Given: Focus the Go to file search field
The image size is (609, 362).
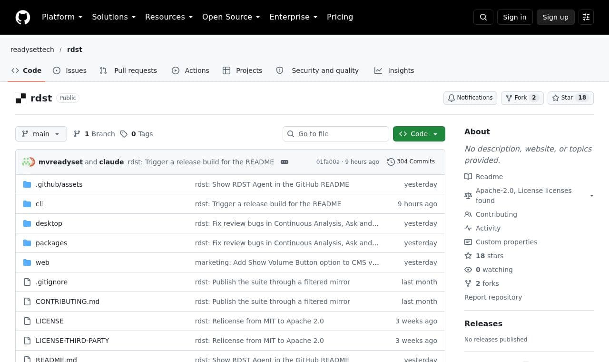Looking at the screenshot, I should (336, 134).
